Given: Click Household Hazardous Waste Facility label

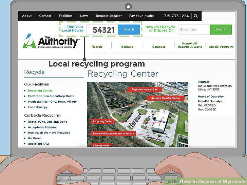Looking at the screenshot, I should (113, 133).
